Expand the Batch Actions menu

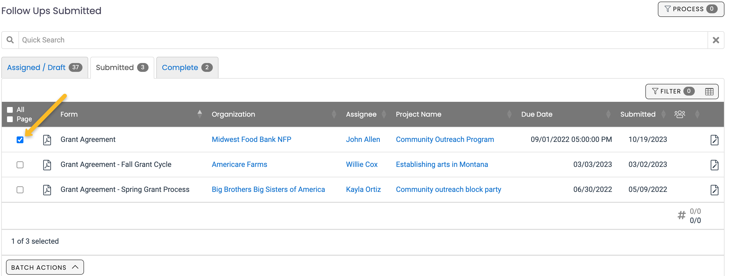(45, 267)
